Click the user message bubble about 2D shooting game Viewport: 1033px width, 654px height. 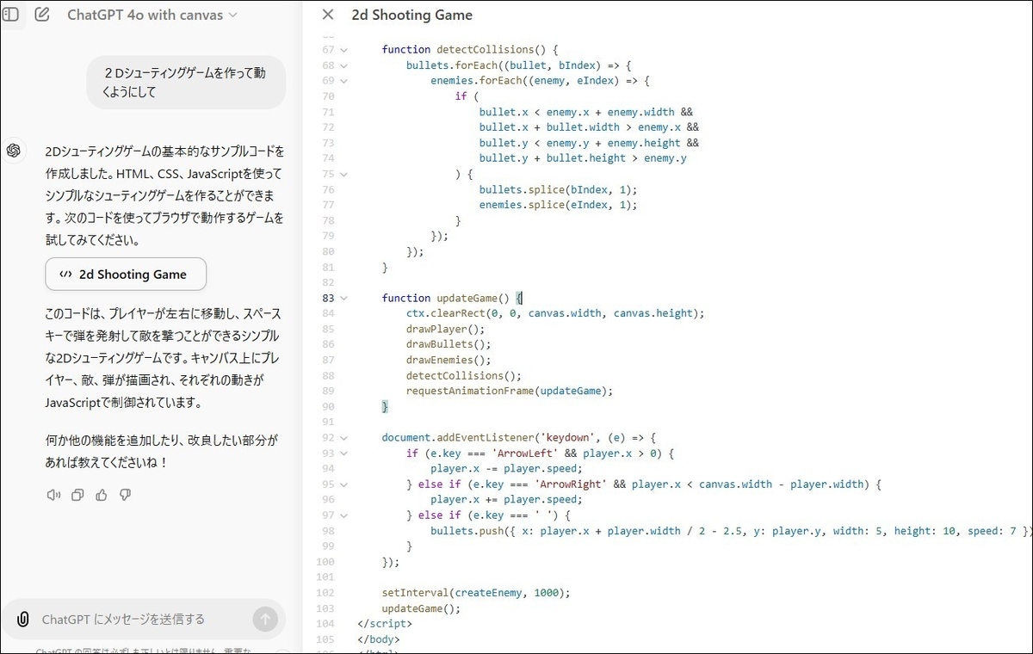coord(185,83)
